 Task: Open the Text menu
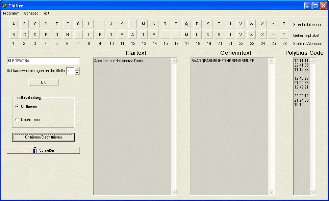pos(46,13)
